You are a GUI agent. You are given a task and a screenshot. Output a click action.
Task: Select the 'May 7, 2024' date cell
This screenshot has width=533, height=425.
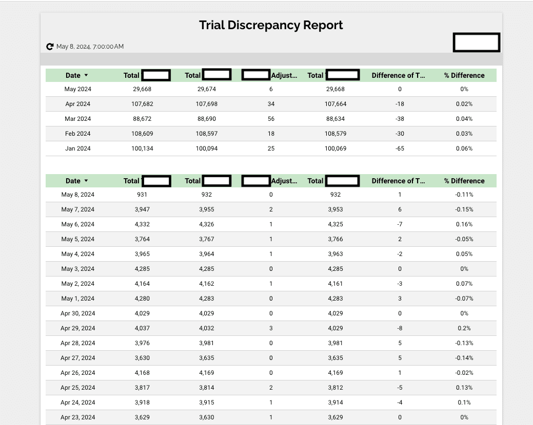coord(78,209)
